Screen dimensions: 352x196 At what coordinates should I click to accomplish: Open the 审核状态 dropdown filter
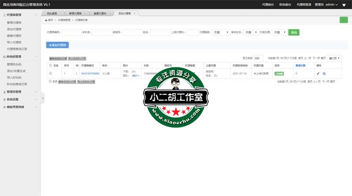[x=251, y=33]
